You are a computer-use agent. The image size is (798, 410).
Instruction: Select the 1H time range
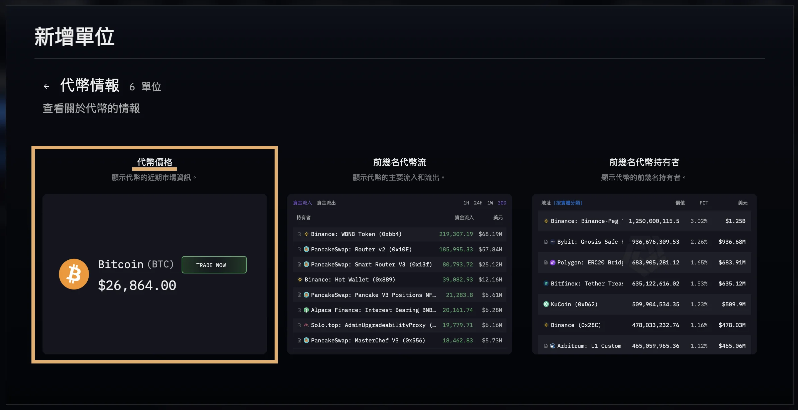[466, 203]
